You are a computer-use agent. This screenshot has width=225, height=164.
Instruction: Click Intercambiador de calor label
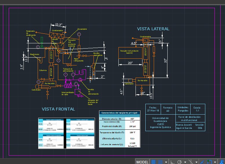pos(68,93)
